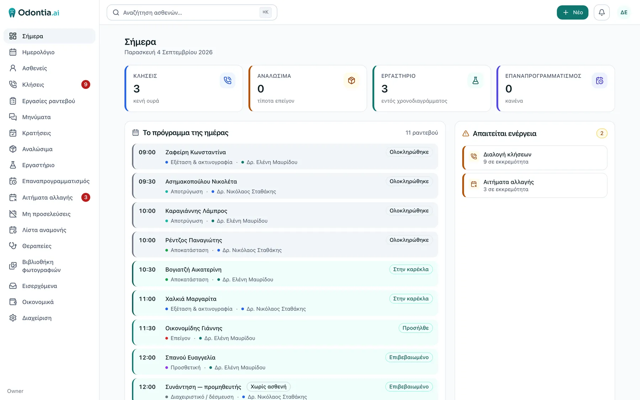Open the 09:00 Ζαφείρη Κωνσταντίνα appointment
This screenshot has width=640, height=400.
pos(285,156)
